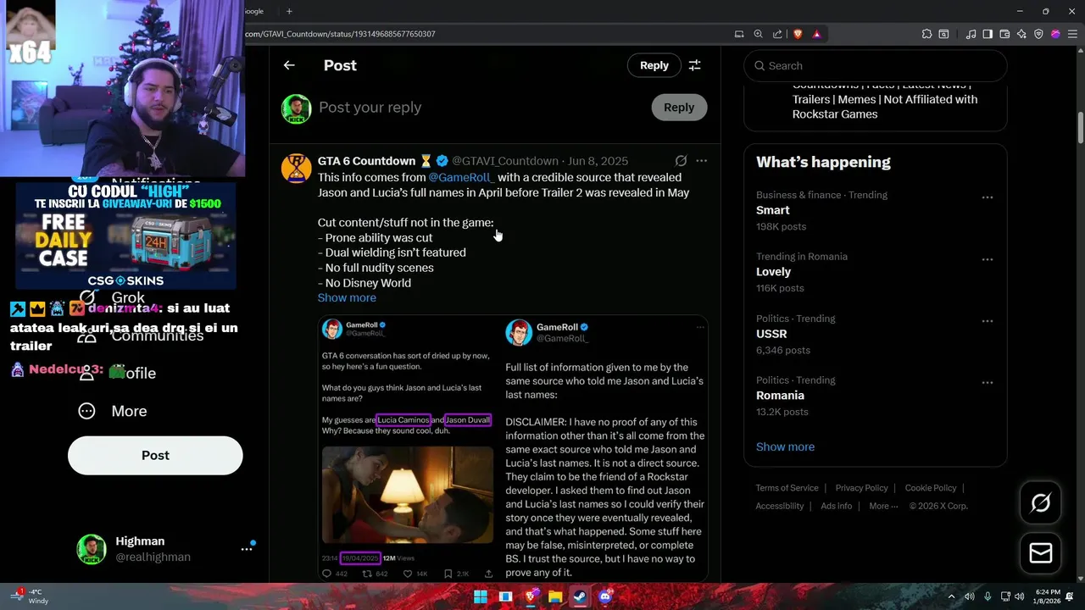
Task: Click the Brave Rewards triangle icon
Action: point(816,34)
